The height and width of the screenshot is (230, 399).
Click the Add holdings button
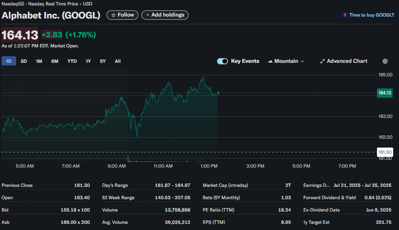[165, 15]
